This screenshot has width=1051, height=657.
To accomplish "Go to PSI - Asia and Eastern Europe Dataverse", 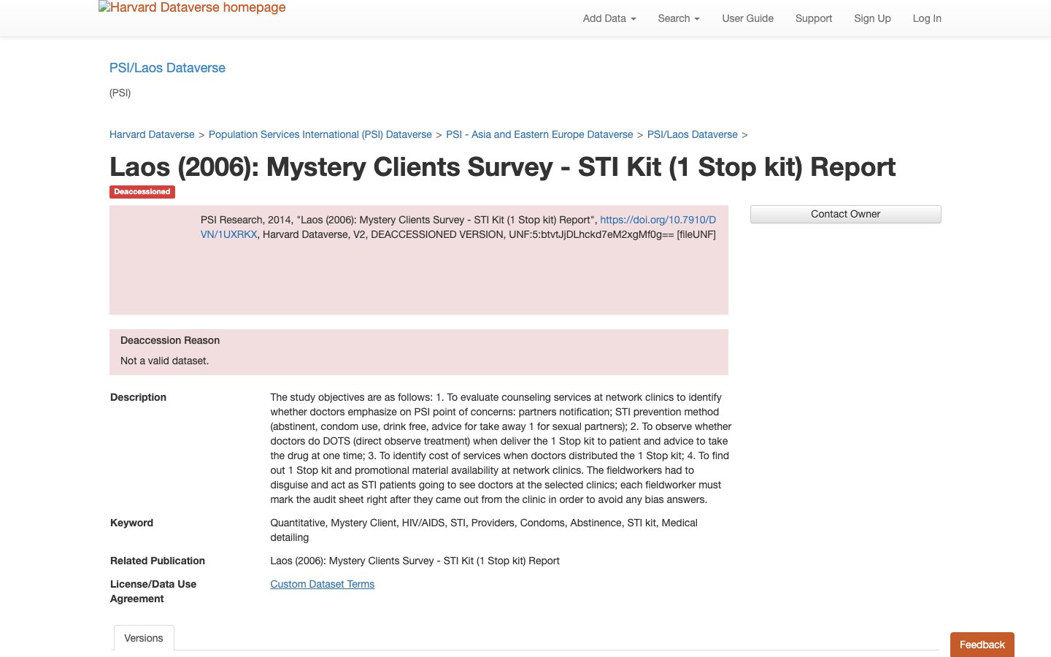I will pos(539,134).
